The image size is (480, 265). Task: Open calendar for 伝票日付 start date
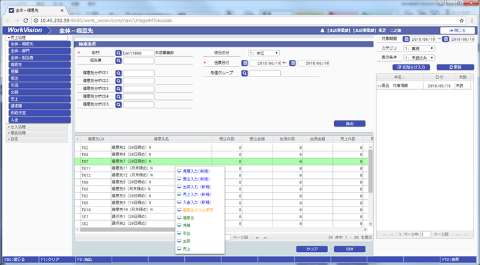point(245,63)
